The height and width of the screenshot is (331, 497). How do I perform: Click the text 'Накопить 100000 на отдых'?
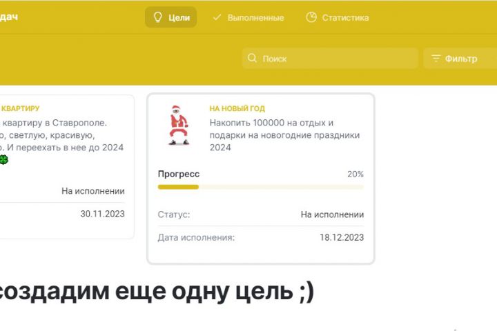(268, 123)
